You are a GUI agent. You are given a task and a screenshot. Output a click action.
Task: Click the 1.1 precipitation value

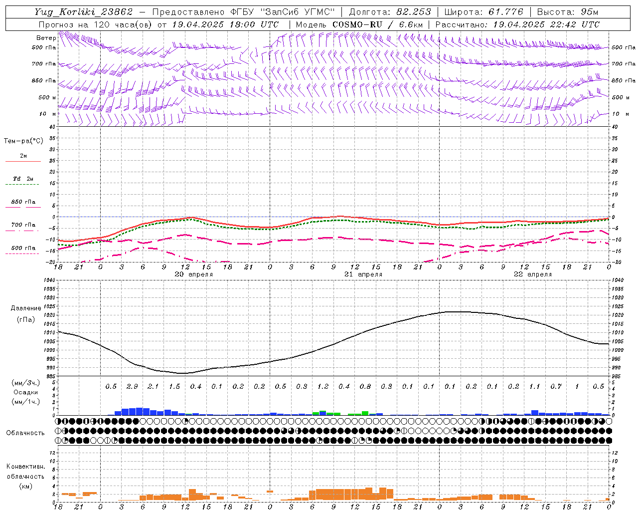pos(535,386)
